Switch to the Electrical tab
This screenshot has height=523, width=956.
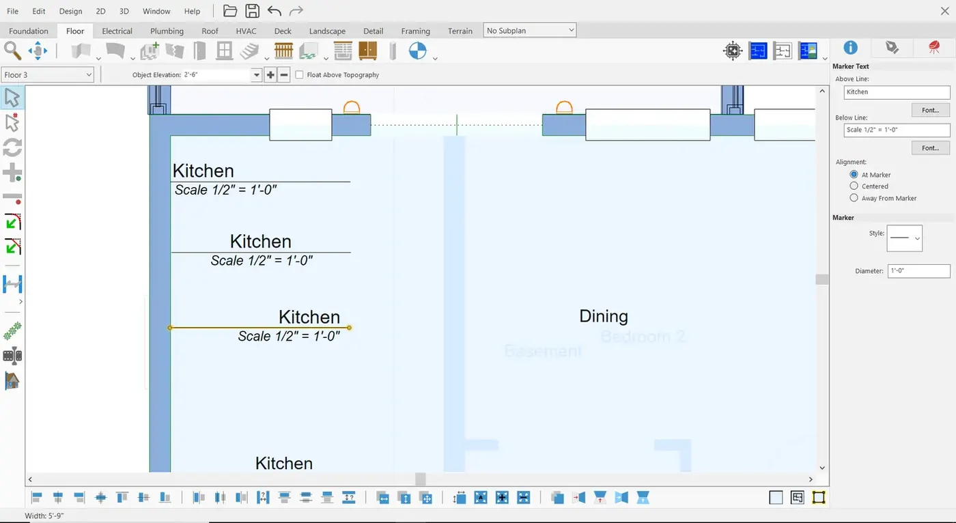click(117, 31)
